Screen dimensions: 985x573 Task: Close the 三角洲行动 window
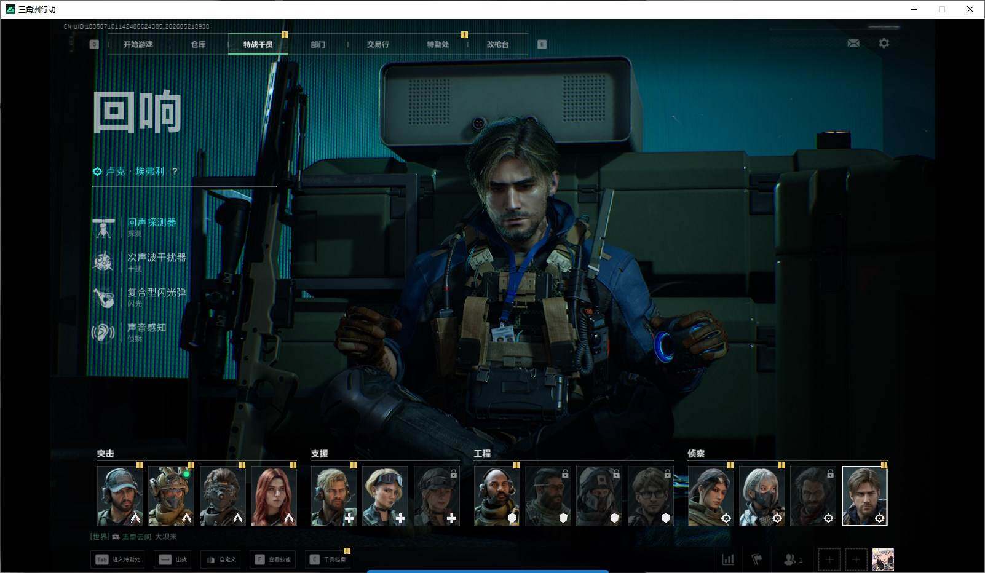(970, 9)
